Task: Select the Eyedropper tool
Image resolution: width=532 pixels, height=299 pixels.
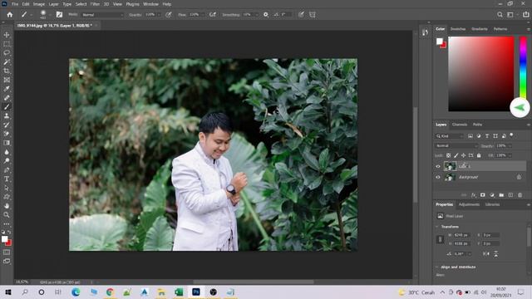Action: (x=7, y=89)
